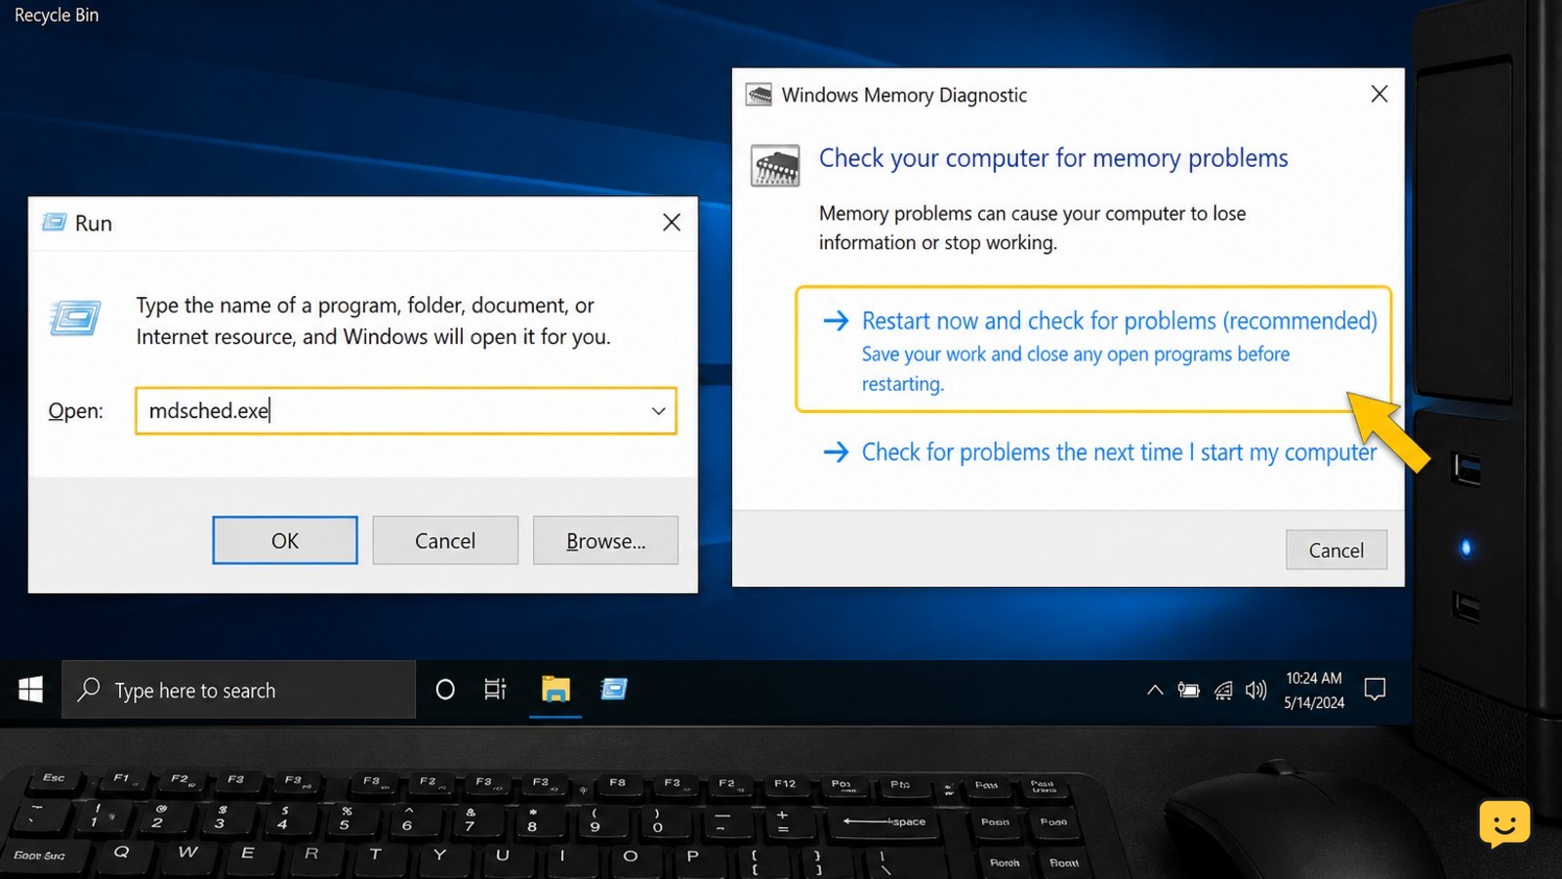Show hidden system tray icons

(1155, 690)
